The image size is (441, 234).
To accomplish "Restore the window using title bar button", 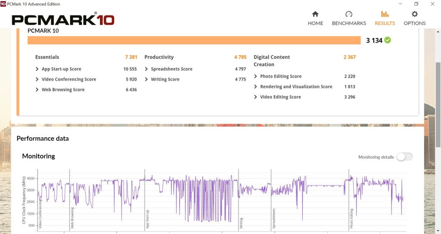I will [416, 4].
